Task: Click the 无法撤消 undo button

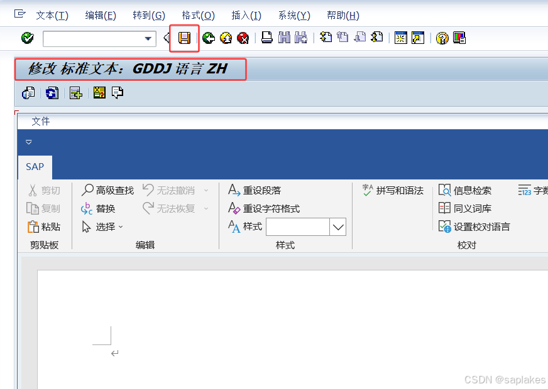Action: [169, 191]
